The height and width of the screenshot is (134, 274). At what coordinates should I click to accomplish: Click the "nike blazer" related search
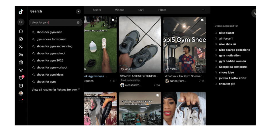226,33
